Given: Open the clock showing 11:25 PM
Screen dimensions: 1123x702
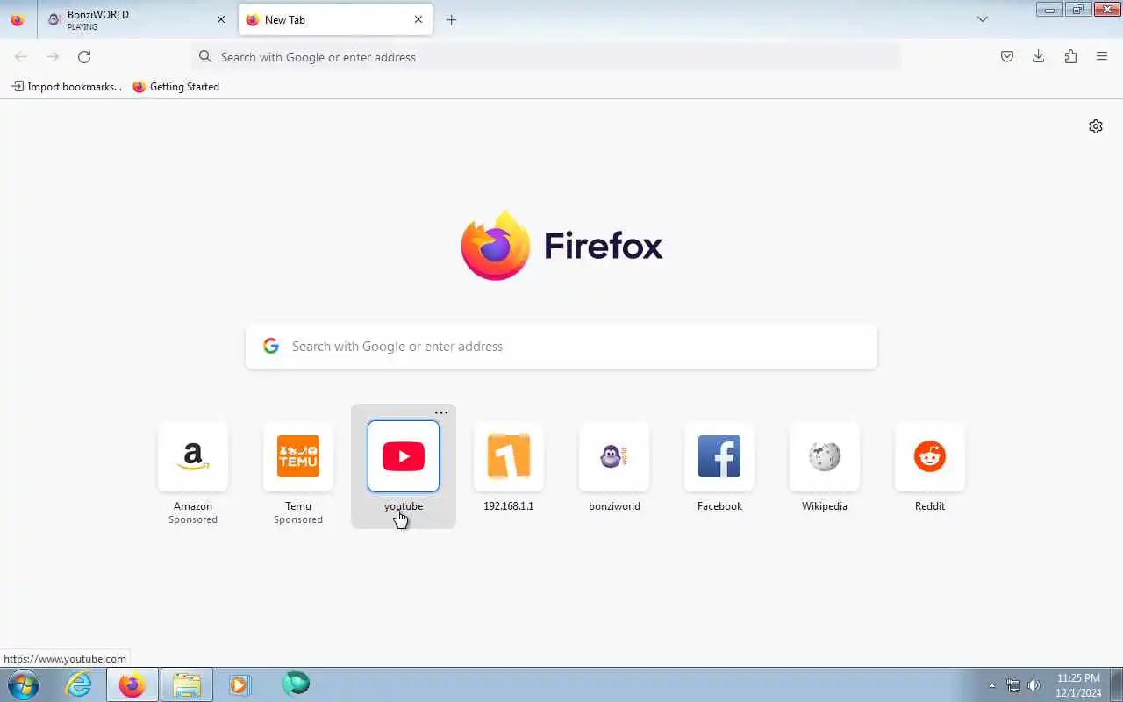Looking at the screenshot, I should pyautogui.click(x=1078, y=685).
